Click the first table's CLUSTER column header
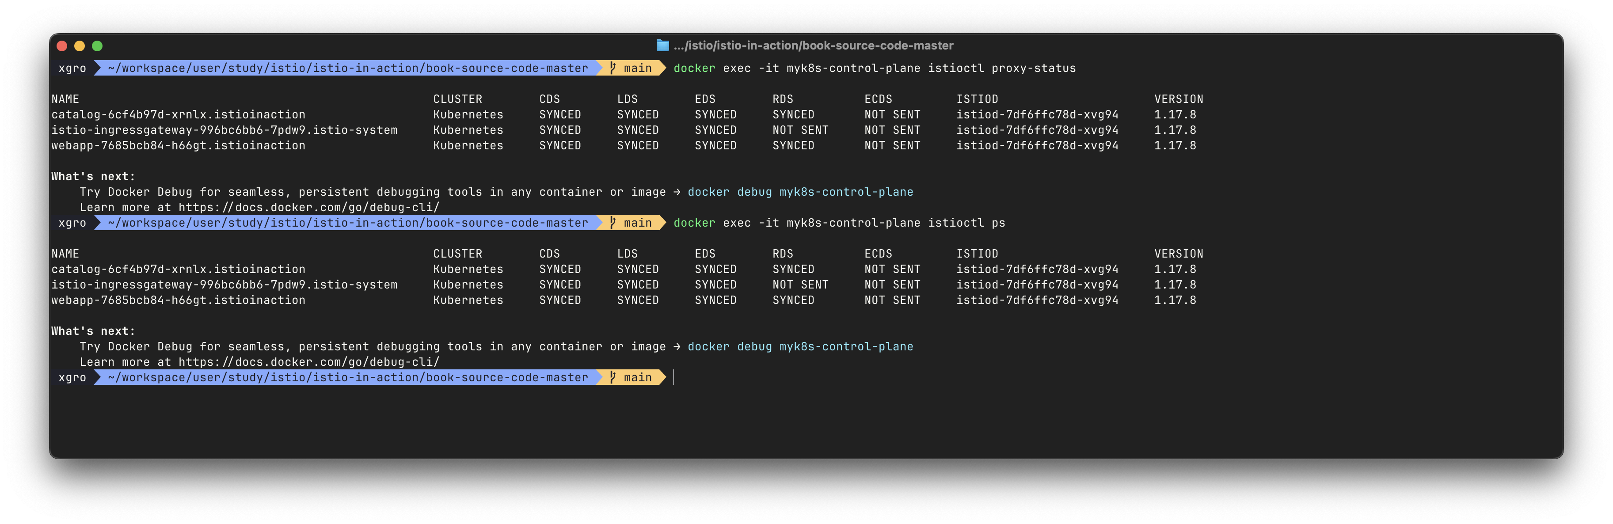 click(x=458, y=99)
